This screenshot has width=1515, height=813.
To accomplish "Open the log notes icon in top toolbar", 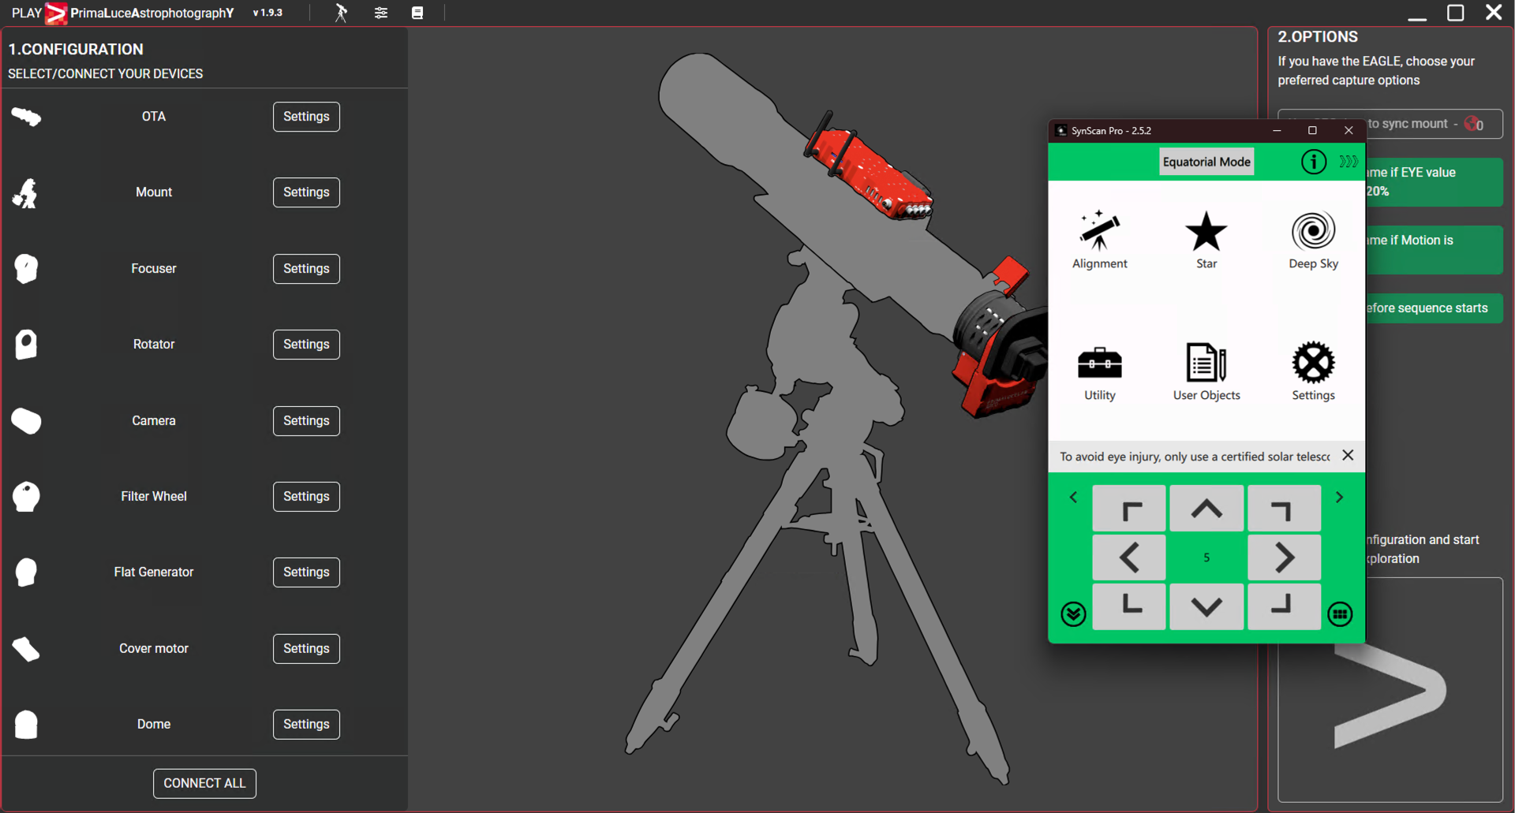I will point(417,13).
